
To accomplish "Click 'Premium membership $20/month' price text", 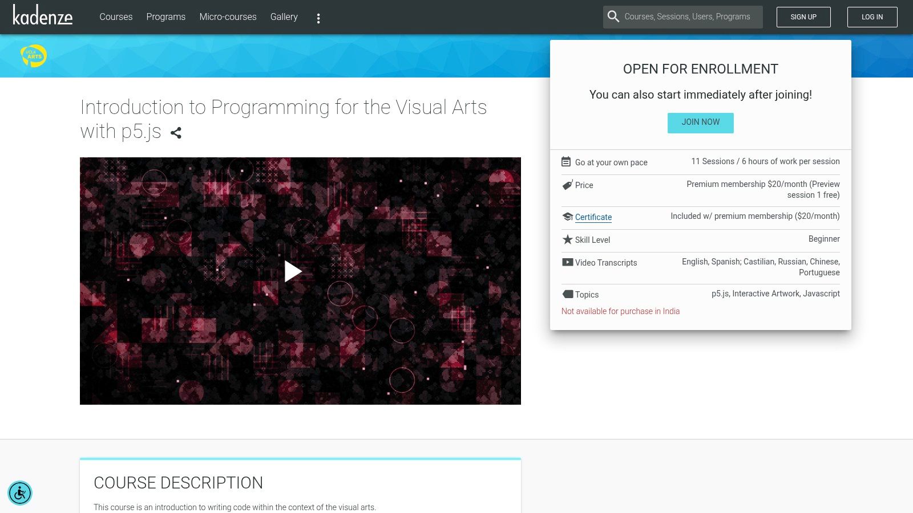I will click(x=763, y=189).
